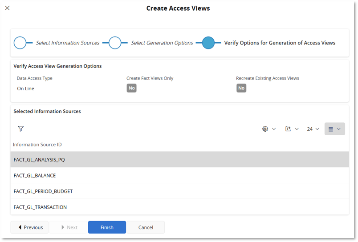Click the Data Access Type label

[34, 78]
